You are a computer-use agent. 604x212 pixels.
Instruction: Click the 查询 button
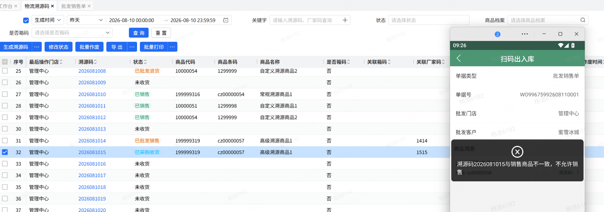[139, 33]
